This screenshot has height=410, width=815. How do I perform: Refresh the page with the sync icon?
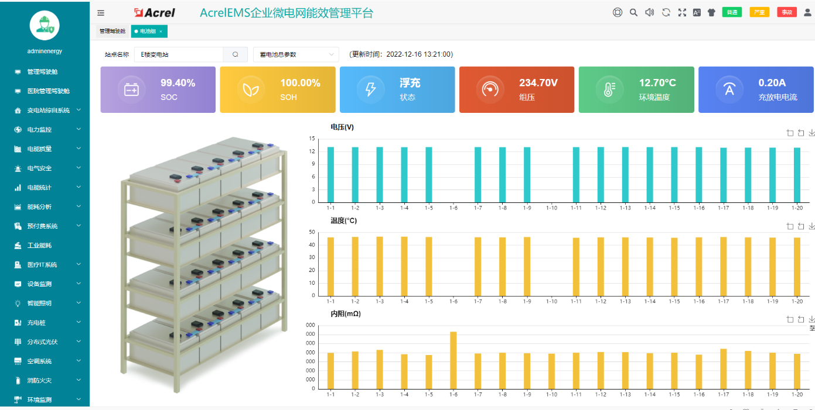(x=666, y=12)
